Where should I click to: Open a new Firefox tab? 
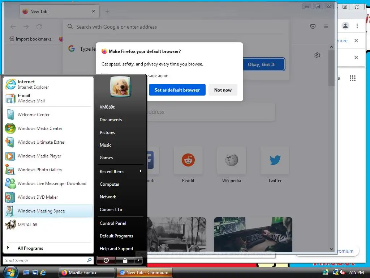coord(107,11)
